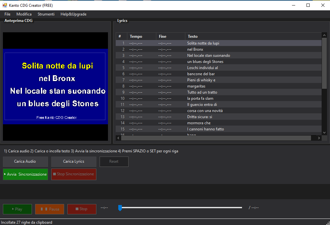This screenshot has width=330, height=225.
Task: Click the Kanto CDG Creator app icon
Action: click(5, 5)
